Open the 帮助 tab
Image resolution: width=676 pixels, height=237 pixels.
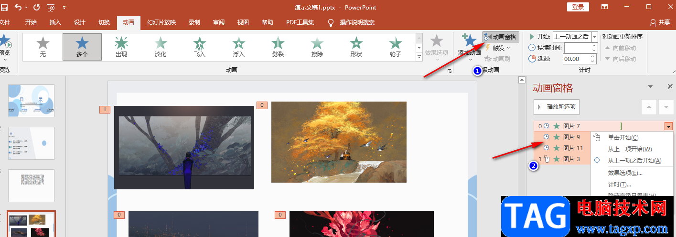[x=268, y=22]
